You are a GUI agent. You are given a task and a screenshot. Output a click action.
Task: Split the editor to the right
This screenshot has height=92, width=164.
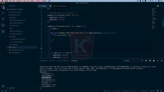point(158,6)
